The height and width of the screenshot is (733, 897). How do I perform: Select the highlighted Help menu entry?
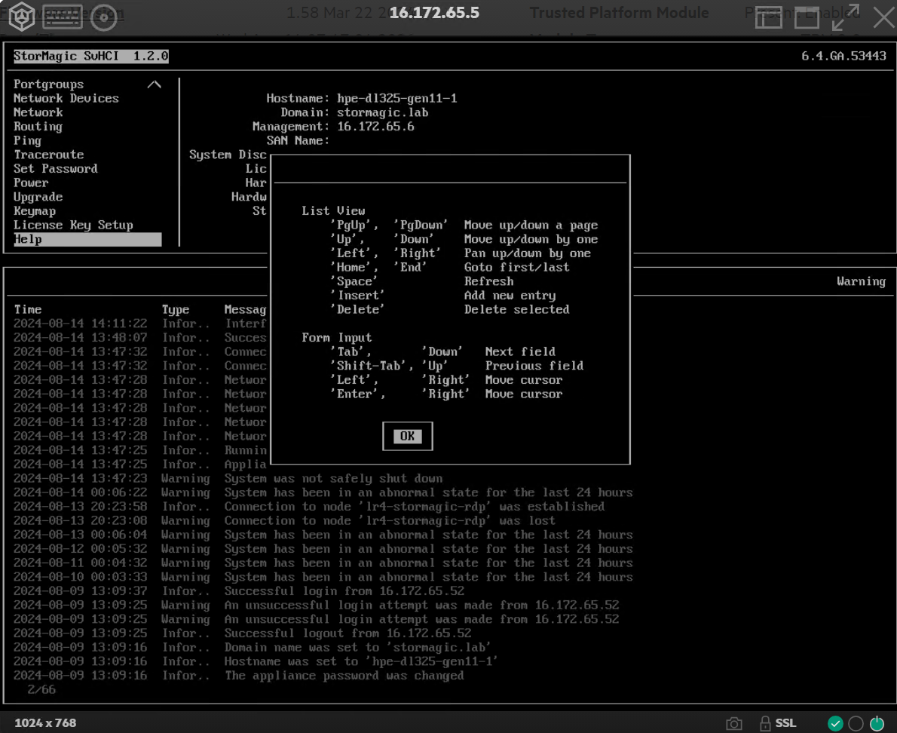click(87, 239)
